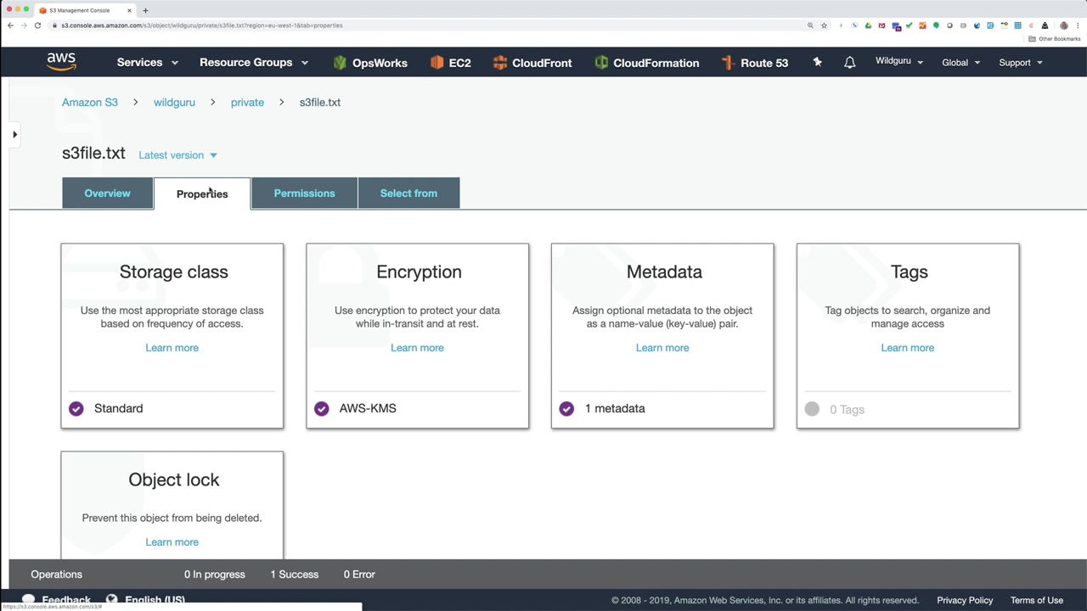1087x611 pixels.
Task: Open the Object lock card
Action: click(172, 505)
